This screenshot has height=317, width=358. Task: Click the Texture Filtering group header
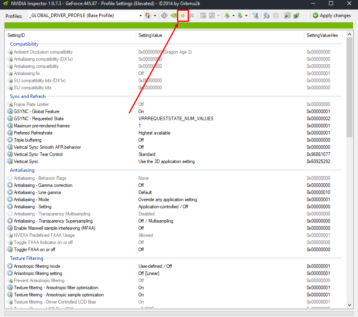tap(27, 258)
